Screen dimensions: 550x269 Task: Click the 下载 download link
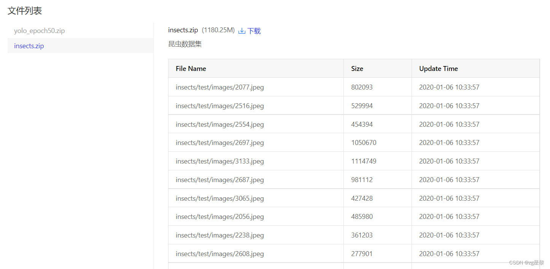click(254, 31)
